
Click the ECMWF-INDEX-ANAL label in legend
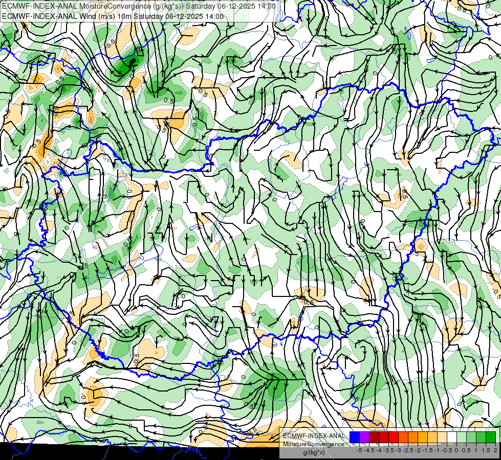point(314,436)
